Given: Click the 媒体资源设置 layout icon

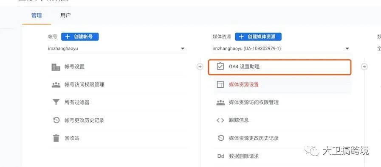Looking at the screenshot, I should pos(220,84).
